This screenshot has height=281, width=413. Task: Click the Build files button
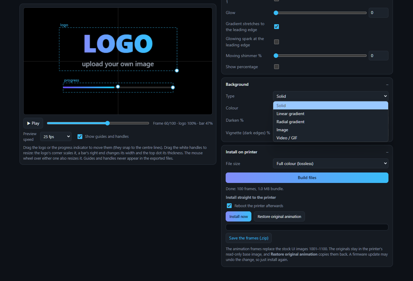coord(307,178)
